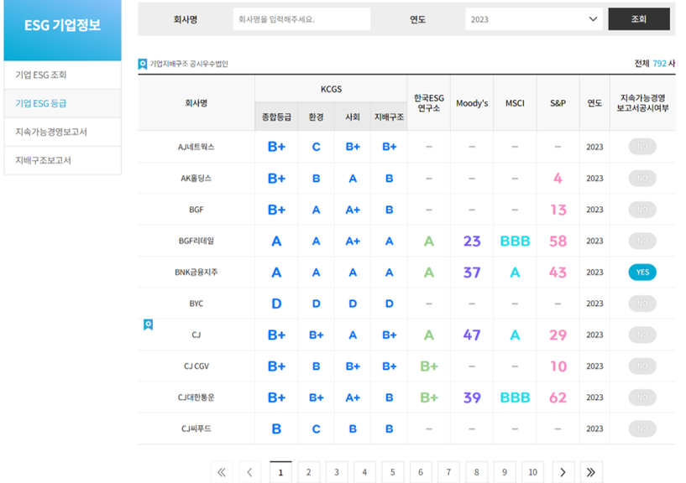Go to page 6
This screenshot has height=483, width=686.
(x=421, y=472)
